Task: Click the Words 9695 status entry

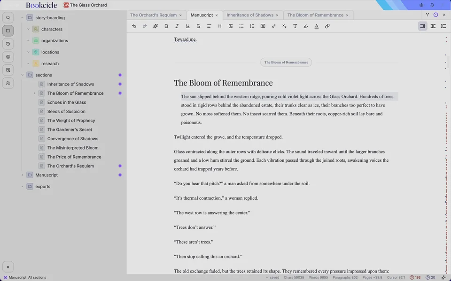Action: click(x=318, y=278)
